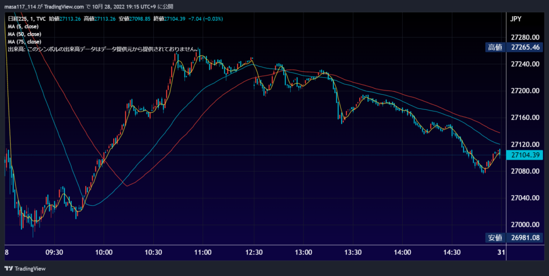The image size is (549, 276).
Task: Click the JPY currency label
Action: pos(516,19)
